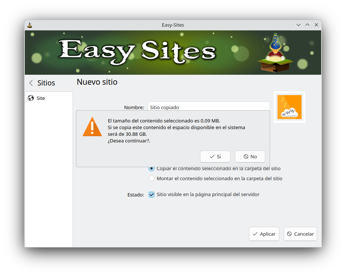Click the site preview image thumbnail
Screen dimensions: 346x276
289,107
